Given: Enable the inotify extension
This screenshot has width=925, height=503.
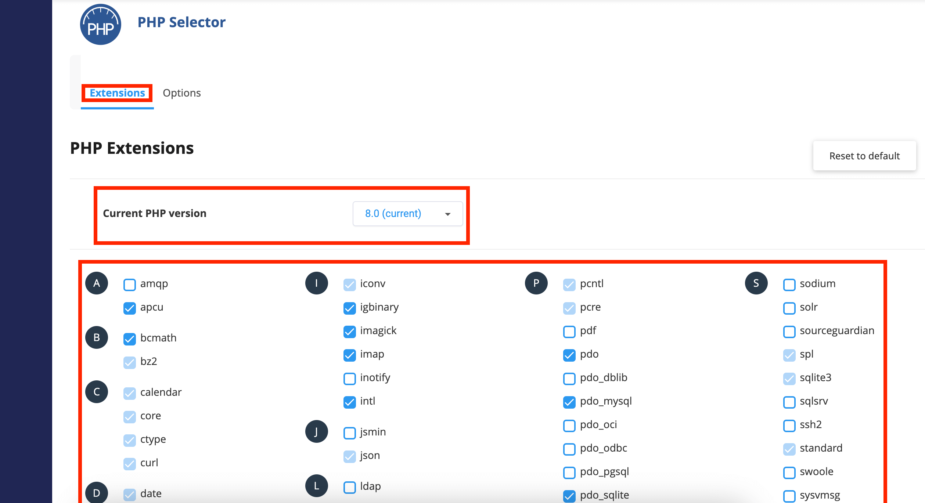Looking at the screenshot, I should [350, 379].
